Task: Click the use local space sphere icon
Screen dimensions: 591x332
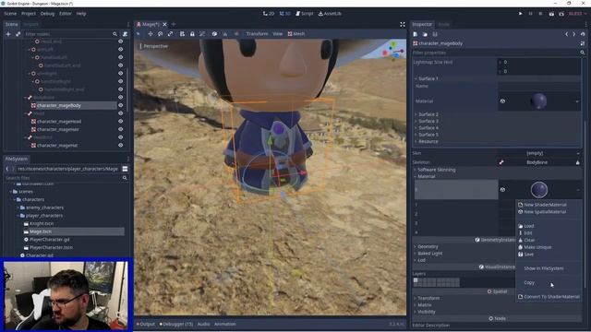Action: point(214,34)
